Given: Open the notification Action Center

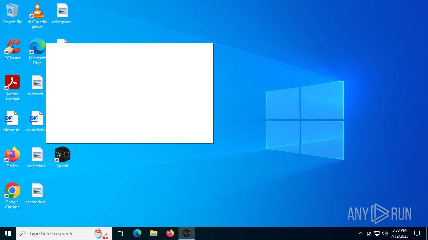Looking at the screenshot, I should coord(417,233).
